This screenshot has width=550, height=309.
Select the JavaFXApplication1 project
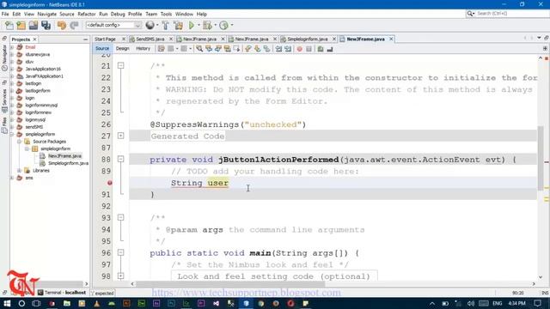pyautogui.click(x=44, y=76)
